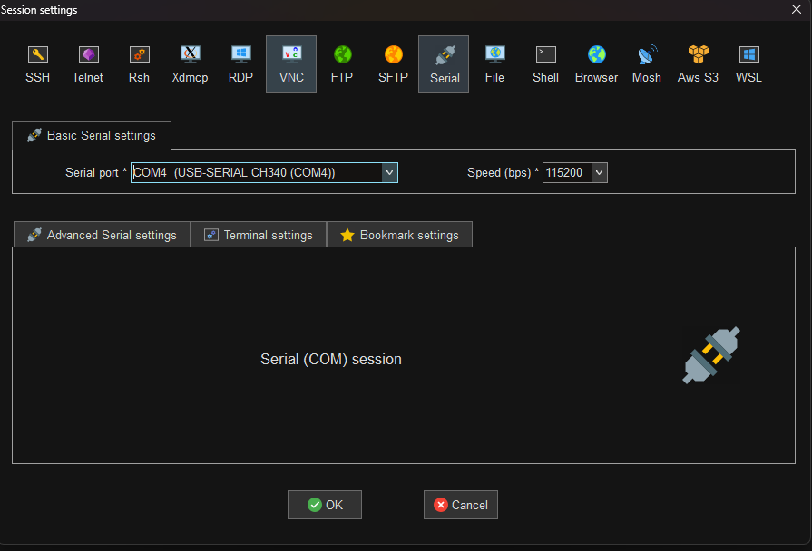Image resolution: width=812 pixels, height=551 pixels.
Task: Expand the Serial port dropdown arrow
Action: tap(389, 173)
